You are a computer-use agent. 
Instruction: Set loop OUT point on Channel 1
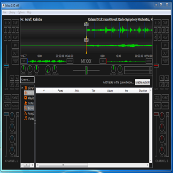coord(15,53)
